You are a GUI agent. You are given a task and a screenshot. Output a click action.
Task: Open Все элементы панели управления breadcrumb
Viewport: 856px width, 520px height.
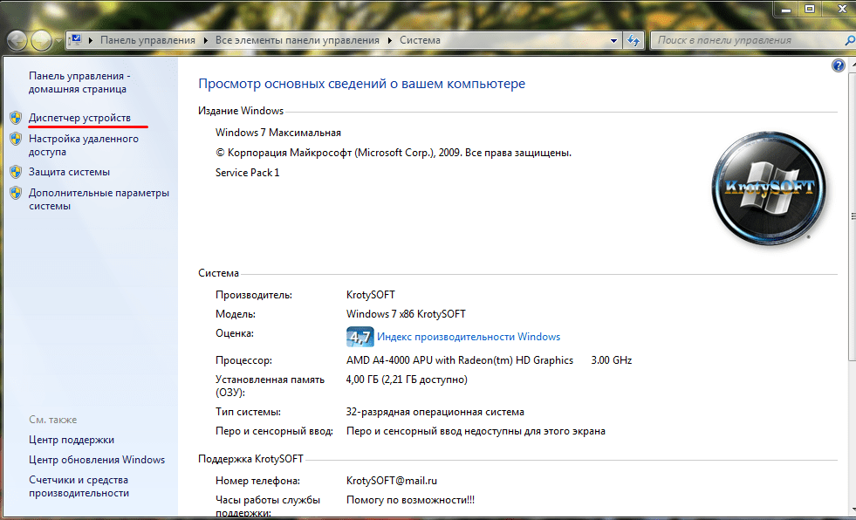tap(297, 40)
